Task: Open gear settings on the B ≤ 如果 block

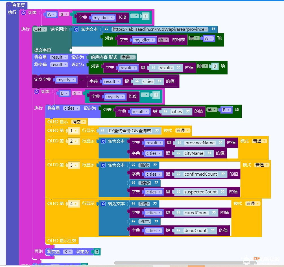Action: pos(36,92)
